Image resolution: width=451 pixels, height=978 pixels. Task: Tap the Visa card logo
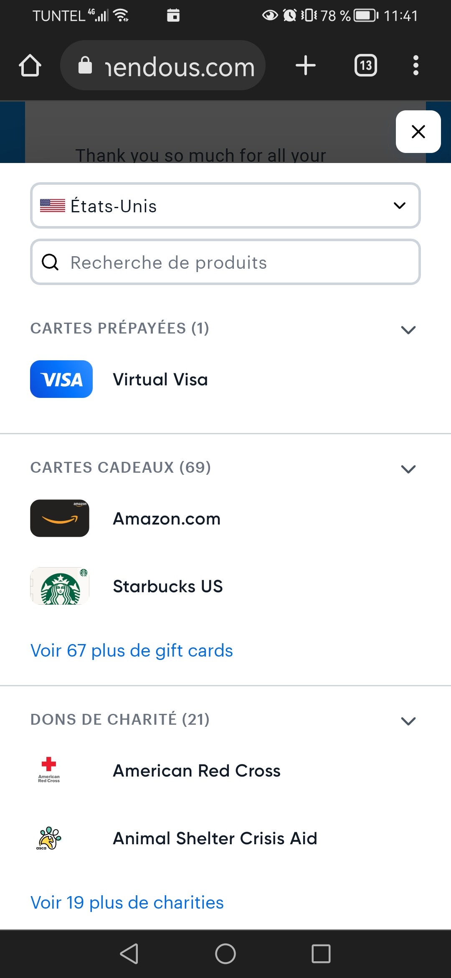(61, 379)
